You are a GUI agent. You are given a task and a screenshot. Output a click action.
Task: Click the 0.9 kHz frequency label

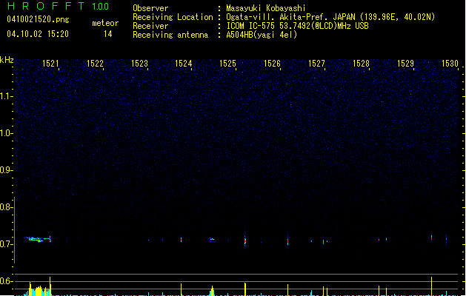click(6, 170)
